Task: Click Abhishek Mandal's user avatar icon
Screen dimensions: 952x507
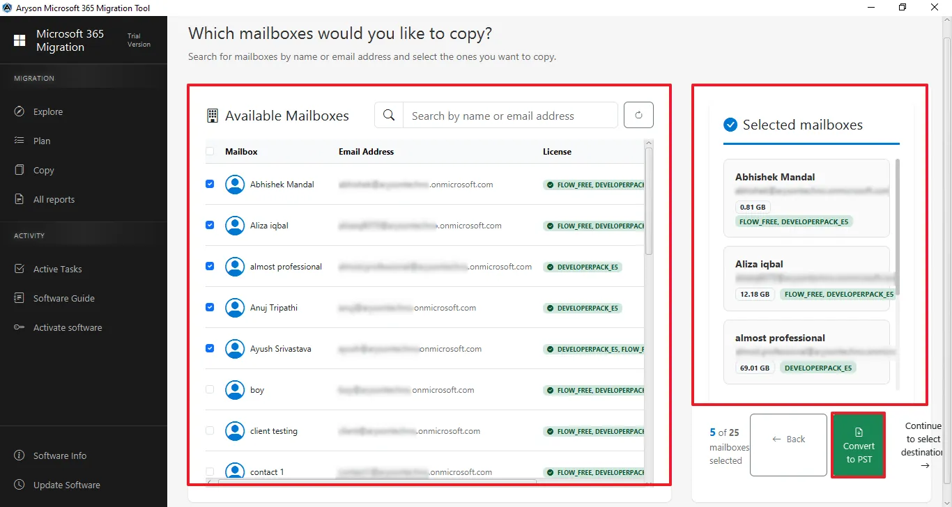Action: click(235, 185)
